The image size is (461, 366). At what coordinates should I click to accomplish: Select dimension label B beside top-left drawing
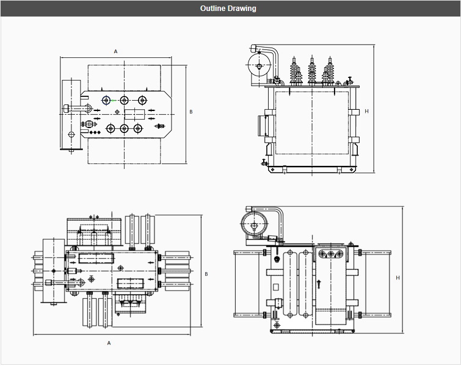(x=191, y=112)
